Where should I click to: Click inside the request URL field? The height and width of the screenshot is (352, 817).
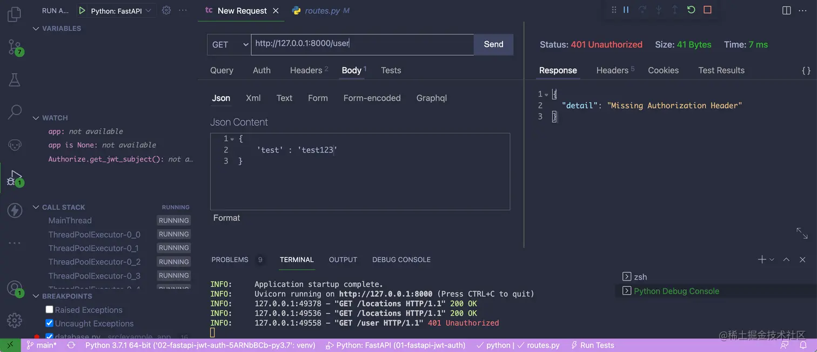362,44
